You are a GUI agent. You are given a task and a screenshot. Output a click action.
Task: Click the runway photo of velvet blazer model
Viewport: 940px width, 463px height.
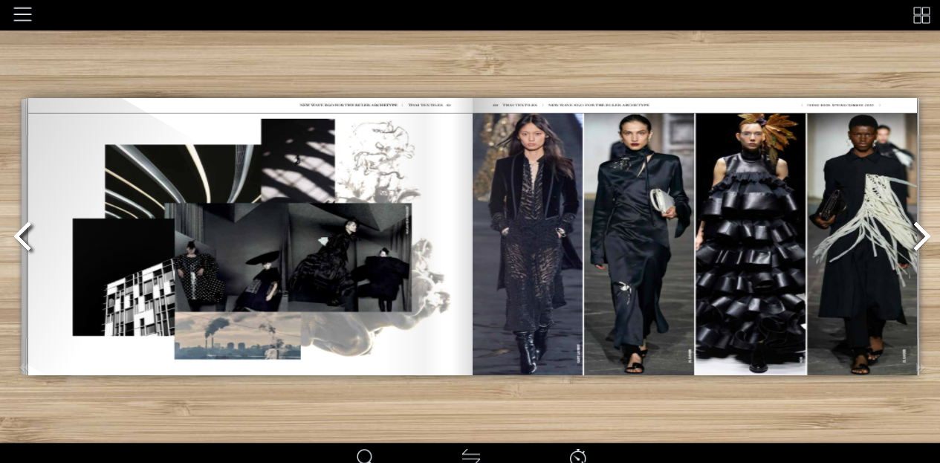point(528,244)
